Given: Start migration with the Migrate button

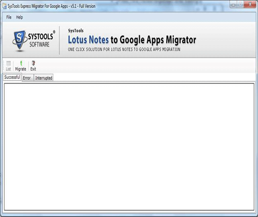Looking at the screenshot, I should pyautogui.click(x=20, y=66).
